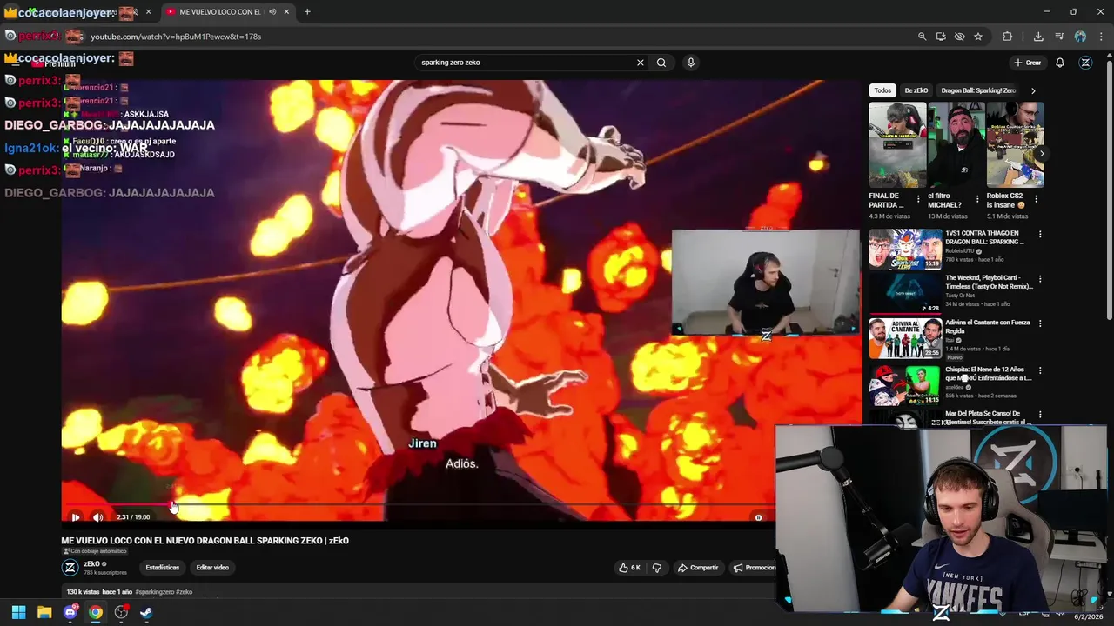Select the Dragon Ball: Sparking! Zero chip
This screenshot has width=1114, height=626.
[x=978, y=90]
